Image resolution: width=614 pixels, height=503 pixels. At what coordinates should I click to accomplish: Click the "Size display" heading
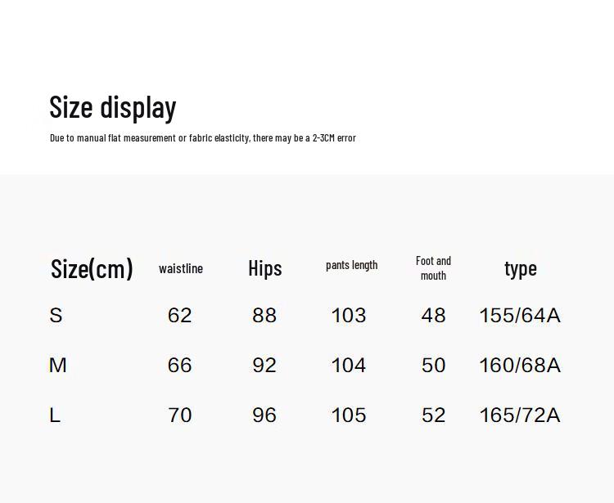coord(113,107)
